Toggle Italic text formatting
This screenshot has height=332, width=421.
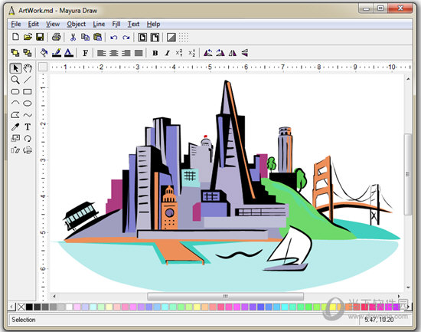(168, 53)
